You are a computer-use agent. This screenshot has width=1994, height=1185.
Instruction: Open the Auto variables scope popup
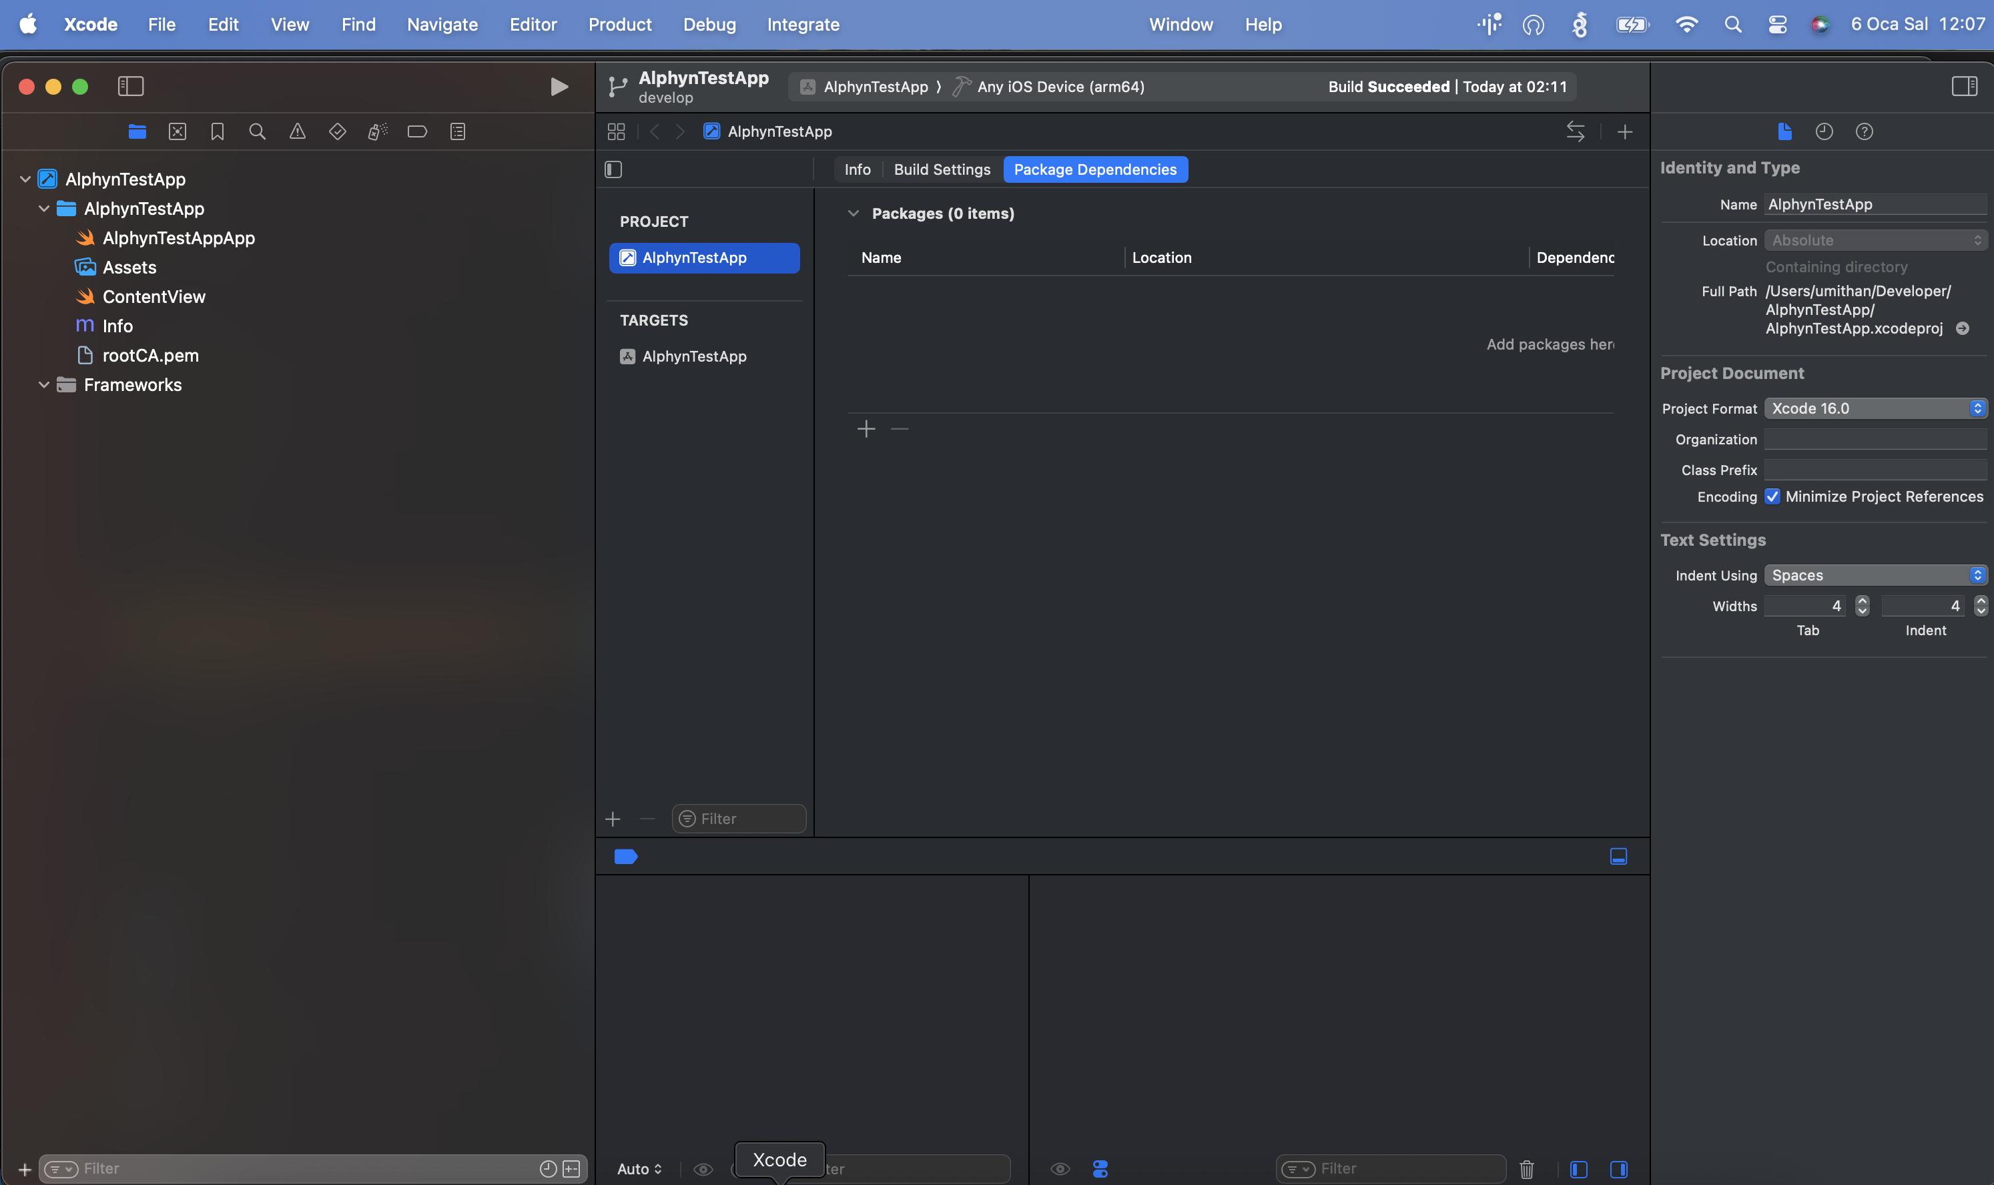pos(640,1169)
